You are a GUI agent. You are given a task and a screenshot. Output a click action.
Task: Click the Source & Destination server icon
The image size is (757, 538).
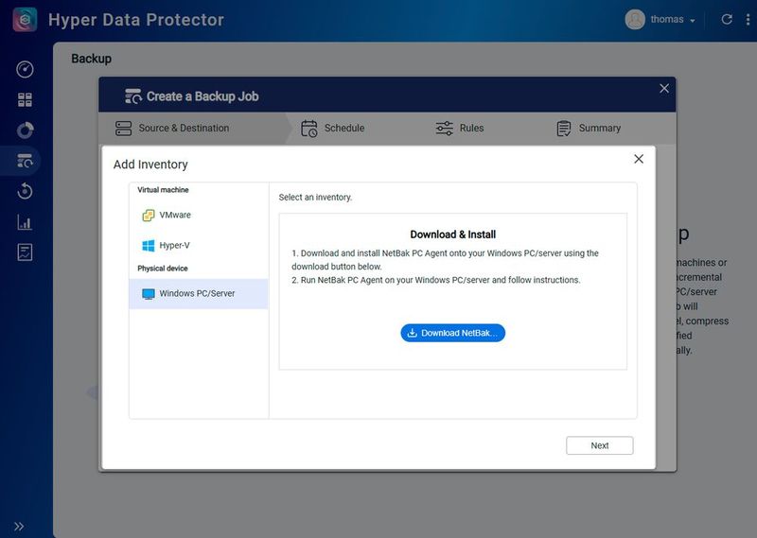click(123, 129)
